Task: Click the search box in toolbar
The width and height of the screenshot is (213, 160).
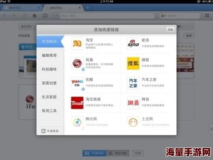Action: [180, 16]
